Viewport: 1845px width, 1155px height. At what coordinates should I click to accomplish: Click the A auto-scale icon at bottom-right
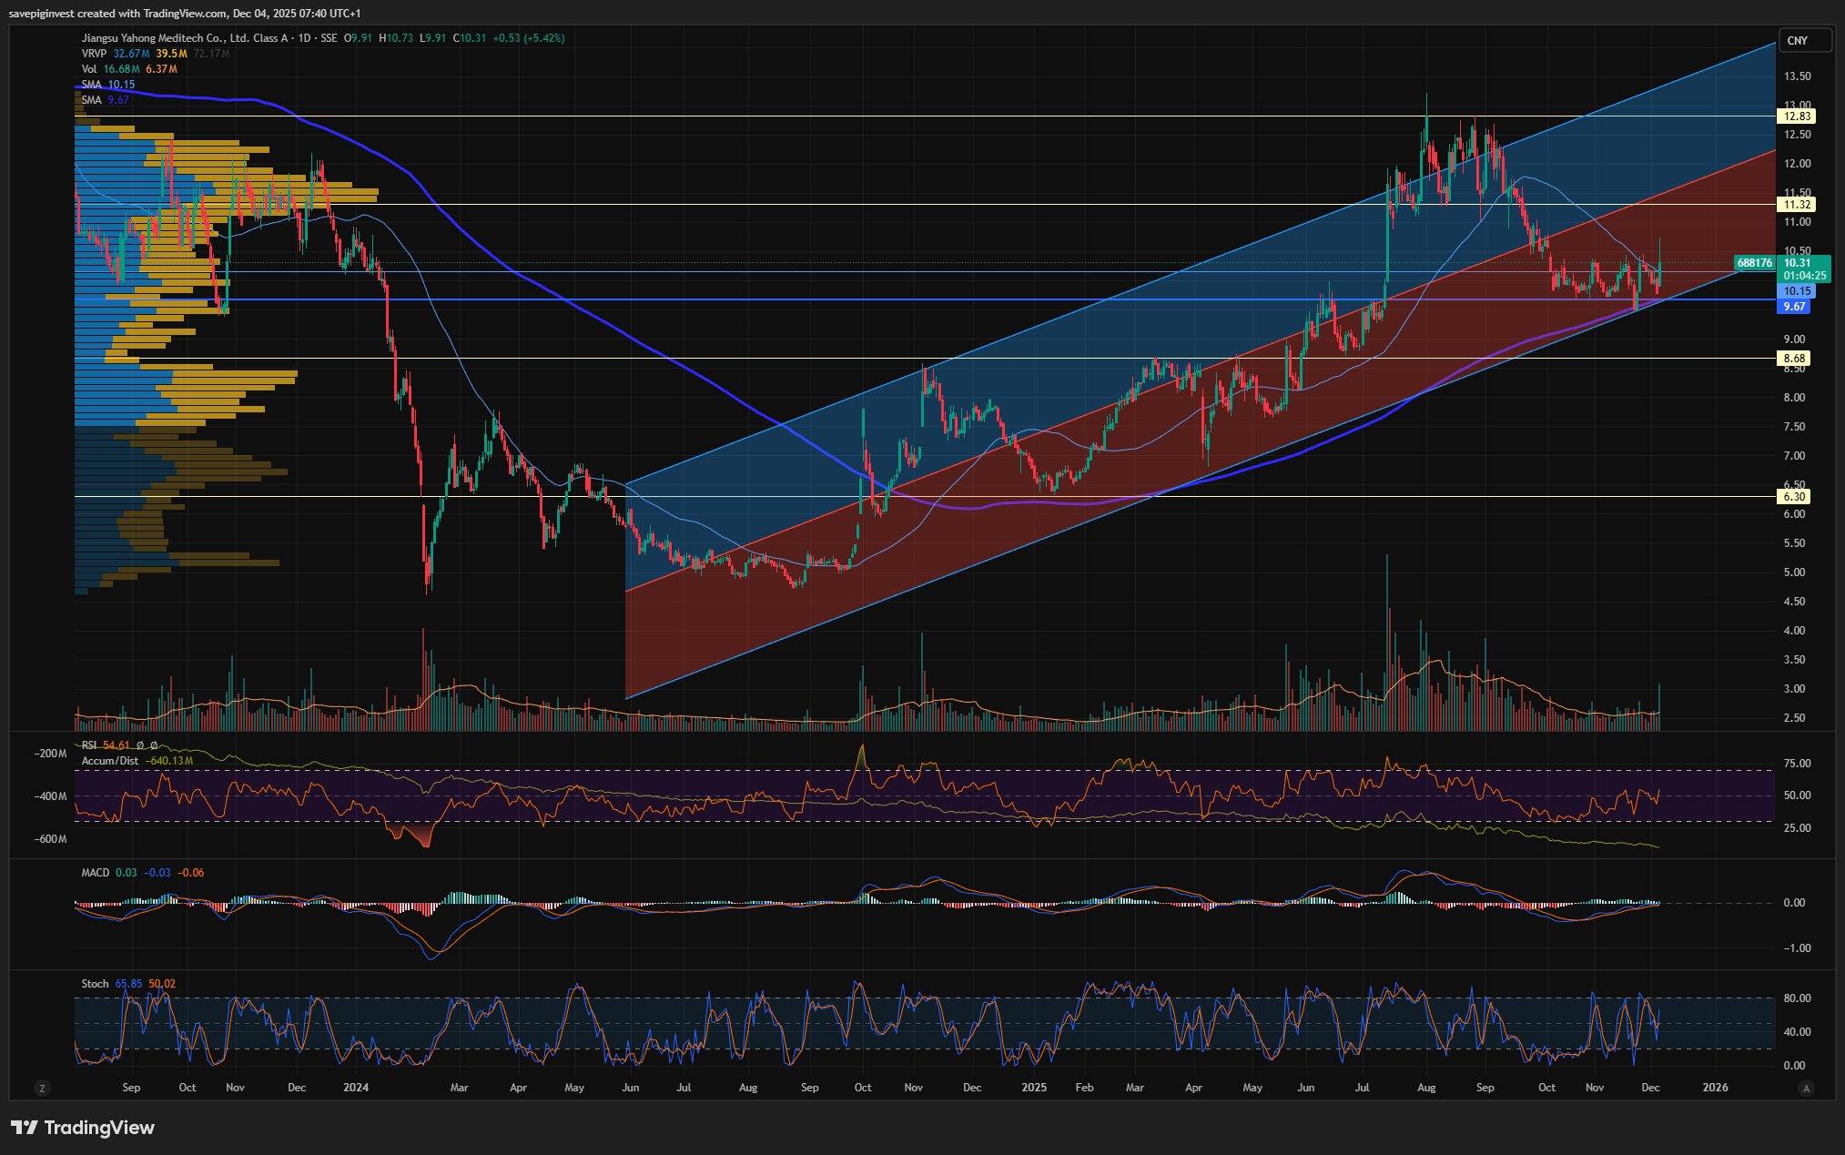(x=1806, y=1088)
